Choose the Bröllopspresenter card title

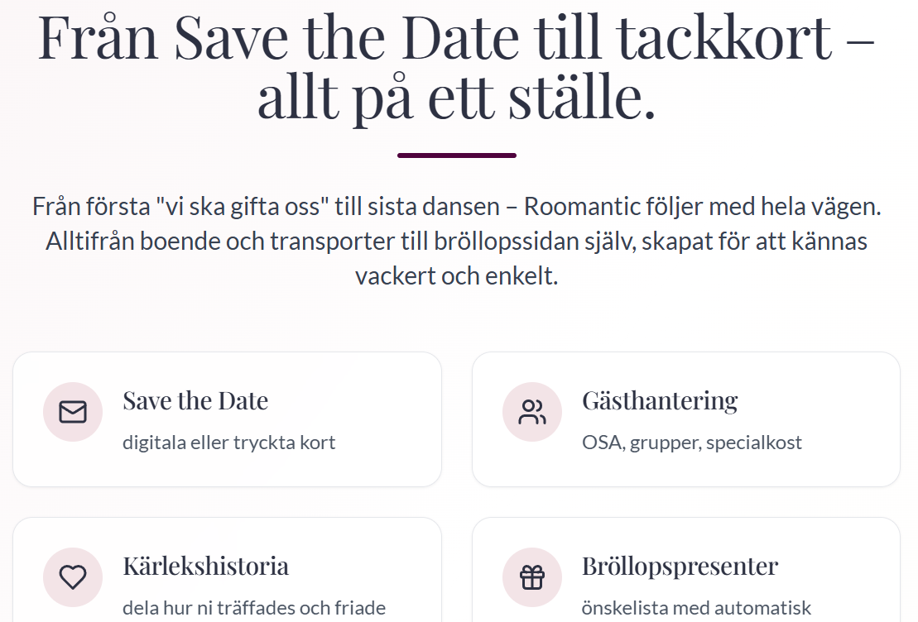680,567
